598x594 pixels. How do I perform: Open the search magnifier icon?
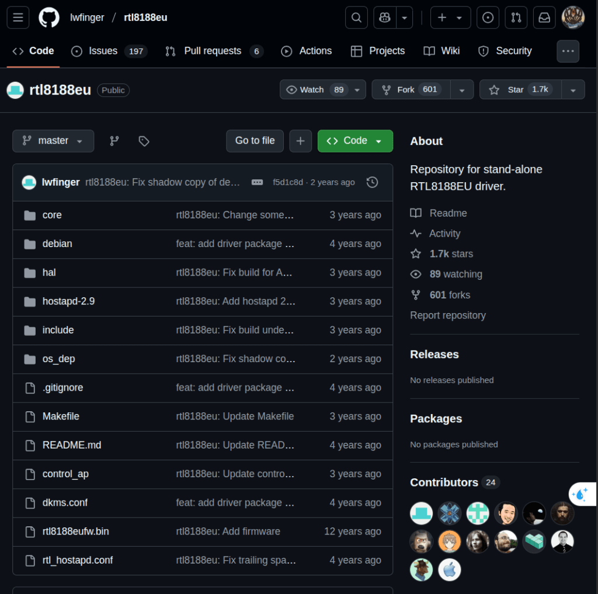(x=356, y=18)
